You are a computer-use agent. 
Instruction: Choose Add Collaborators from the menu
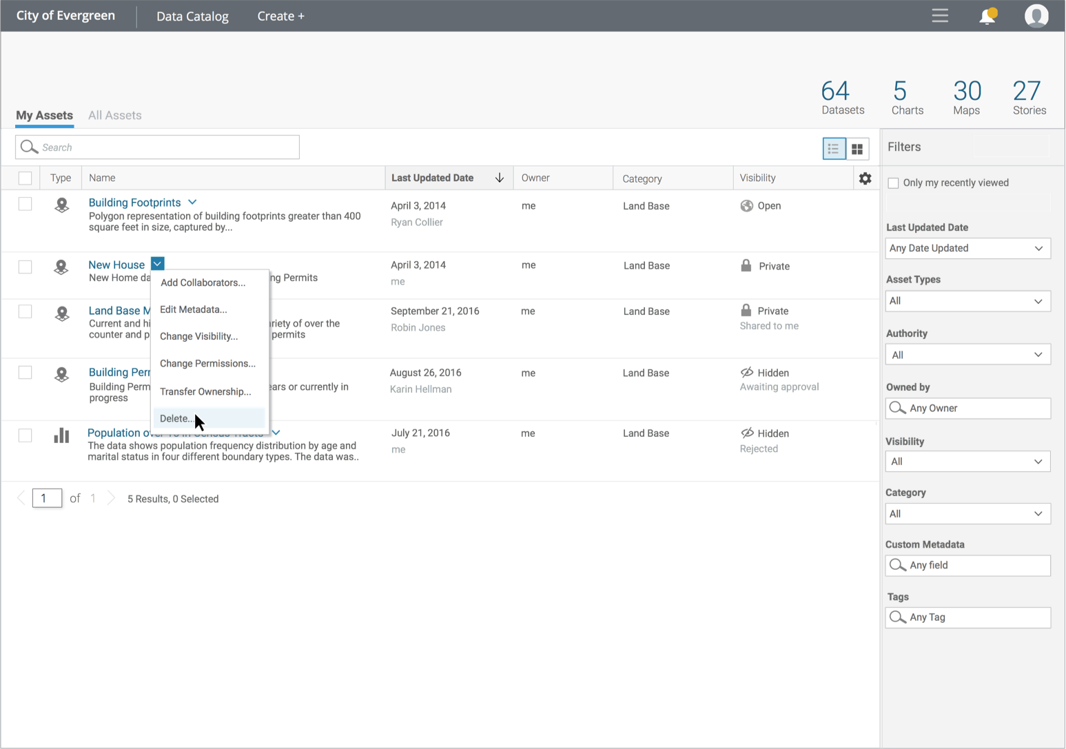point(203,283)
